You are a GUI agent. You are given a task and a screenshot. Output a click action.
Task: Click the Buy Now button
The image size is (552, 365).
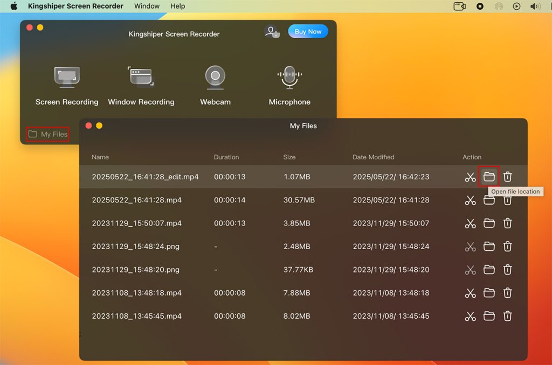pos(308,32)
